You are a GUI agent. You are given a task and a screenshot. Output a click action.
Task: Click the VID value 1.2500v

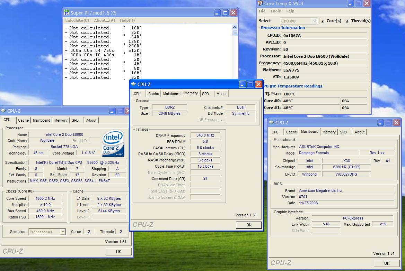coord(325,77)
